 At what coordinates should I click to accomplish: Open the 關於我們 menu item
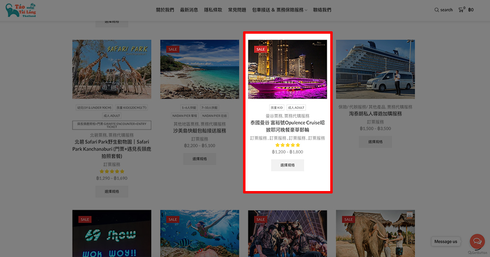(165, 10)
